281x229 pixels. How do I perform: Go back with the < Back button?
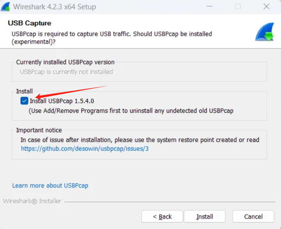tap(162, 217)
